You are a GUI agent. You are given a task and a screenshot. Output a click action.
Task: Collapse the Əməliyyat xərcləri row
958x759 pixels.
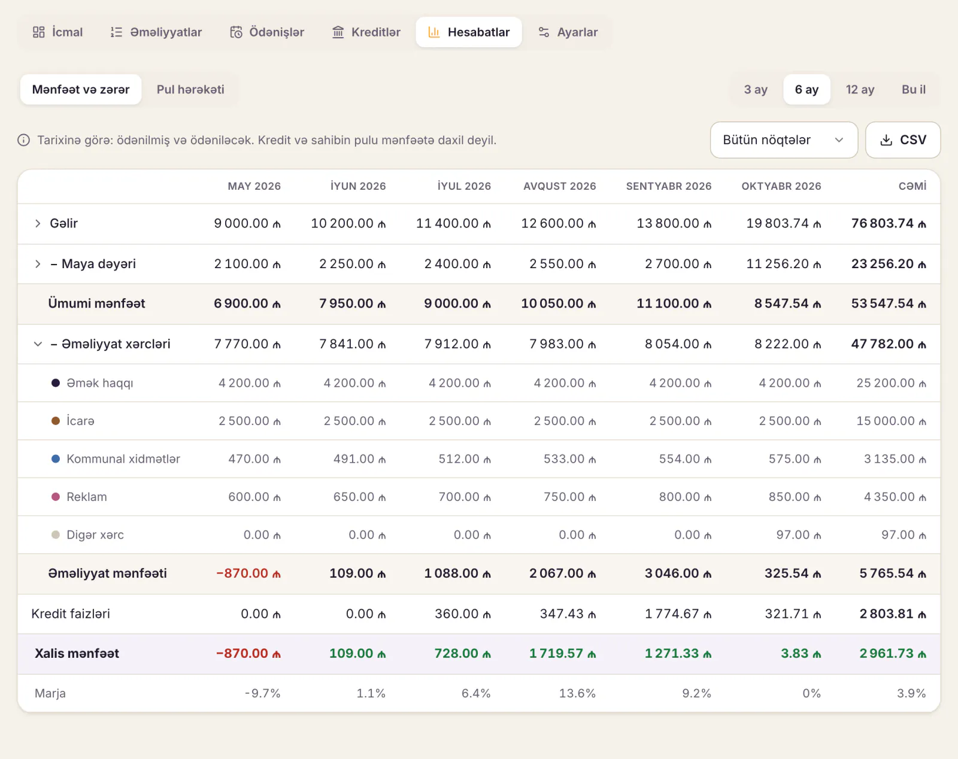tap(38, 344)
